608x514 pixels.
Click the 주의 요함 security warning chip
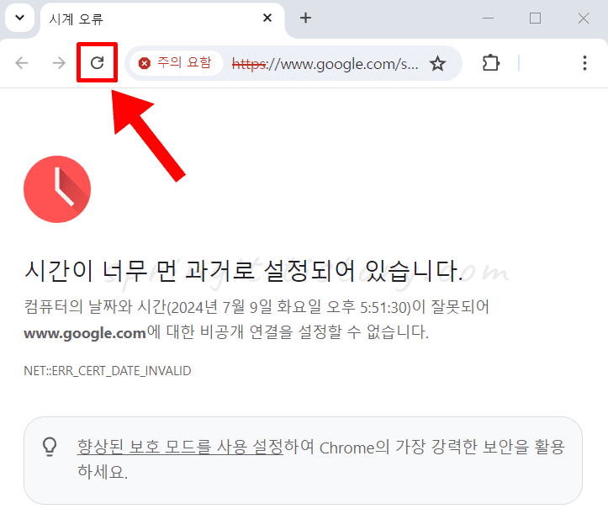pyautogui.click(x=176, y=63)
